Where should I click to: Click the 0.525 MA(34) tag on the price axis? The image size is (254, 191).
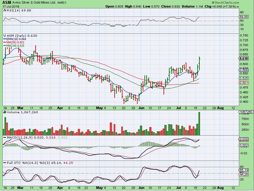pos(243,78)
